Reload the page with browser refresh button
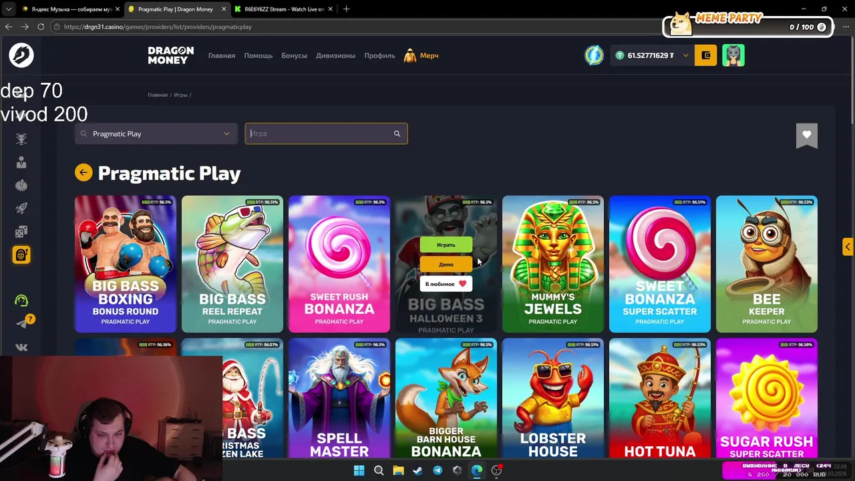 [41, 27]
